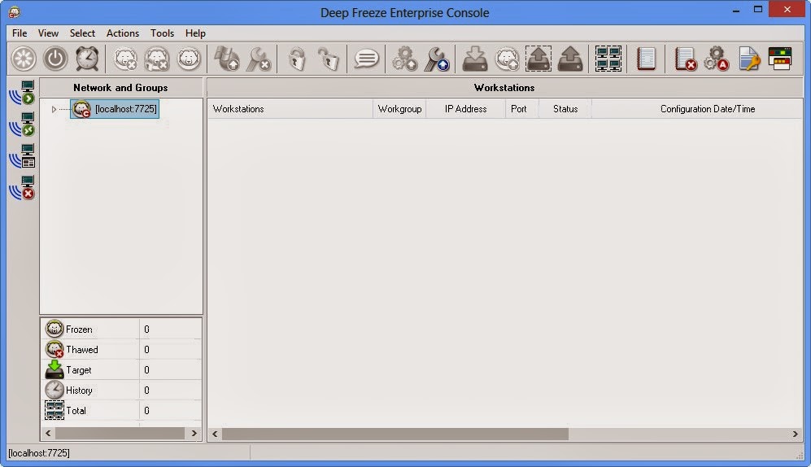Sort by the Workstations column header
Screen dimensions: 811x467
[290, 108]
